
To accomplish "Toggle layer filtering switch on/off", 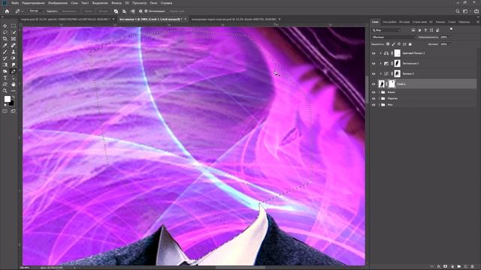I will (x=451, y=29).
